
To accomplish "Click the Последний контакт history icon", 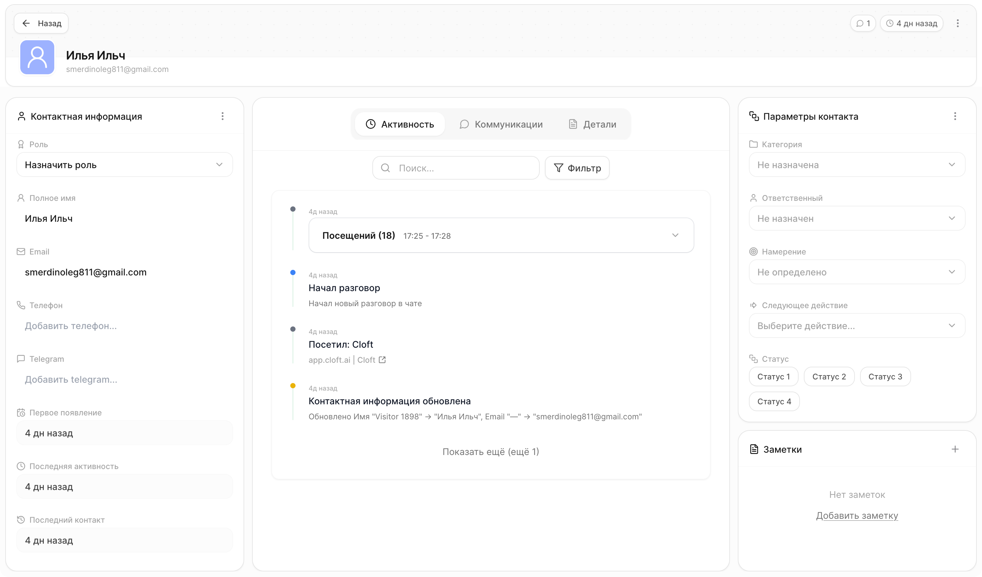I will tap(21, 520).
